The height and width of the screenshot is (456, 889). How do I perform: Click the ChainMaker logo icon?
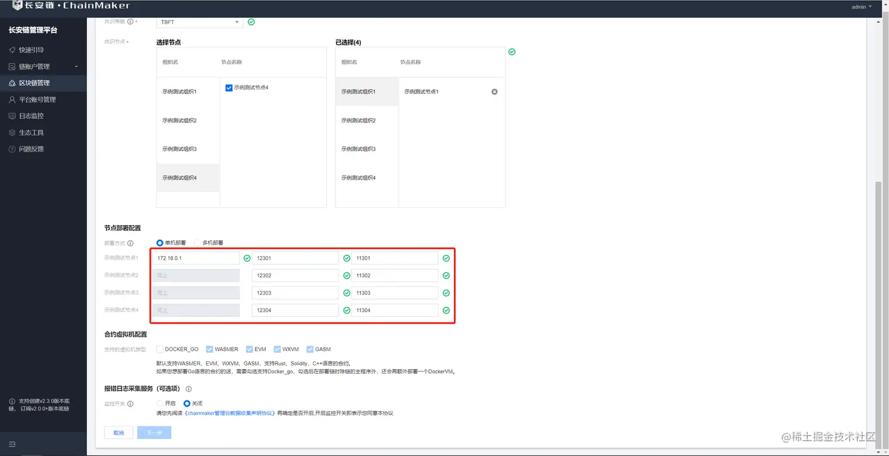(18, 6)
